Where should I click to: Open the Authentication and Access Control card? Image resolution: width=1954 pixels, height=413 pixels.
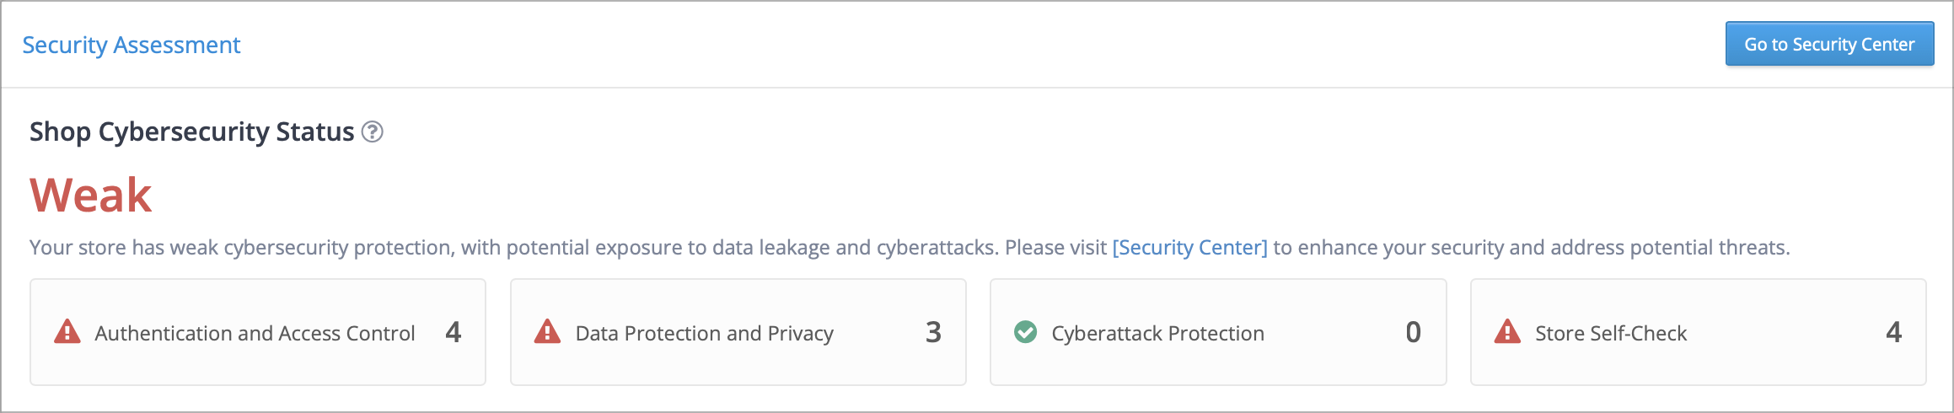click(x=258, y=332)
